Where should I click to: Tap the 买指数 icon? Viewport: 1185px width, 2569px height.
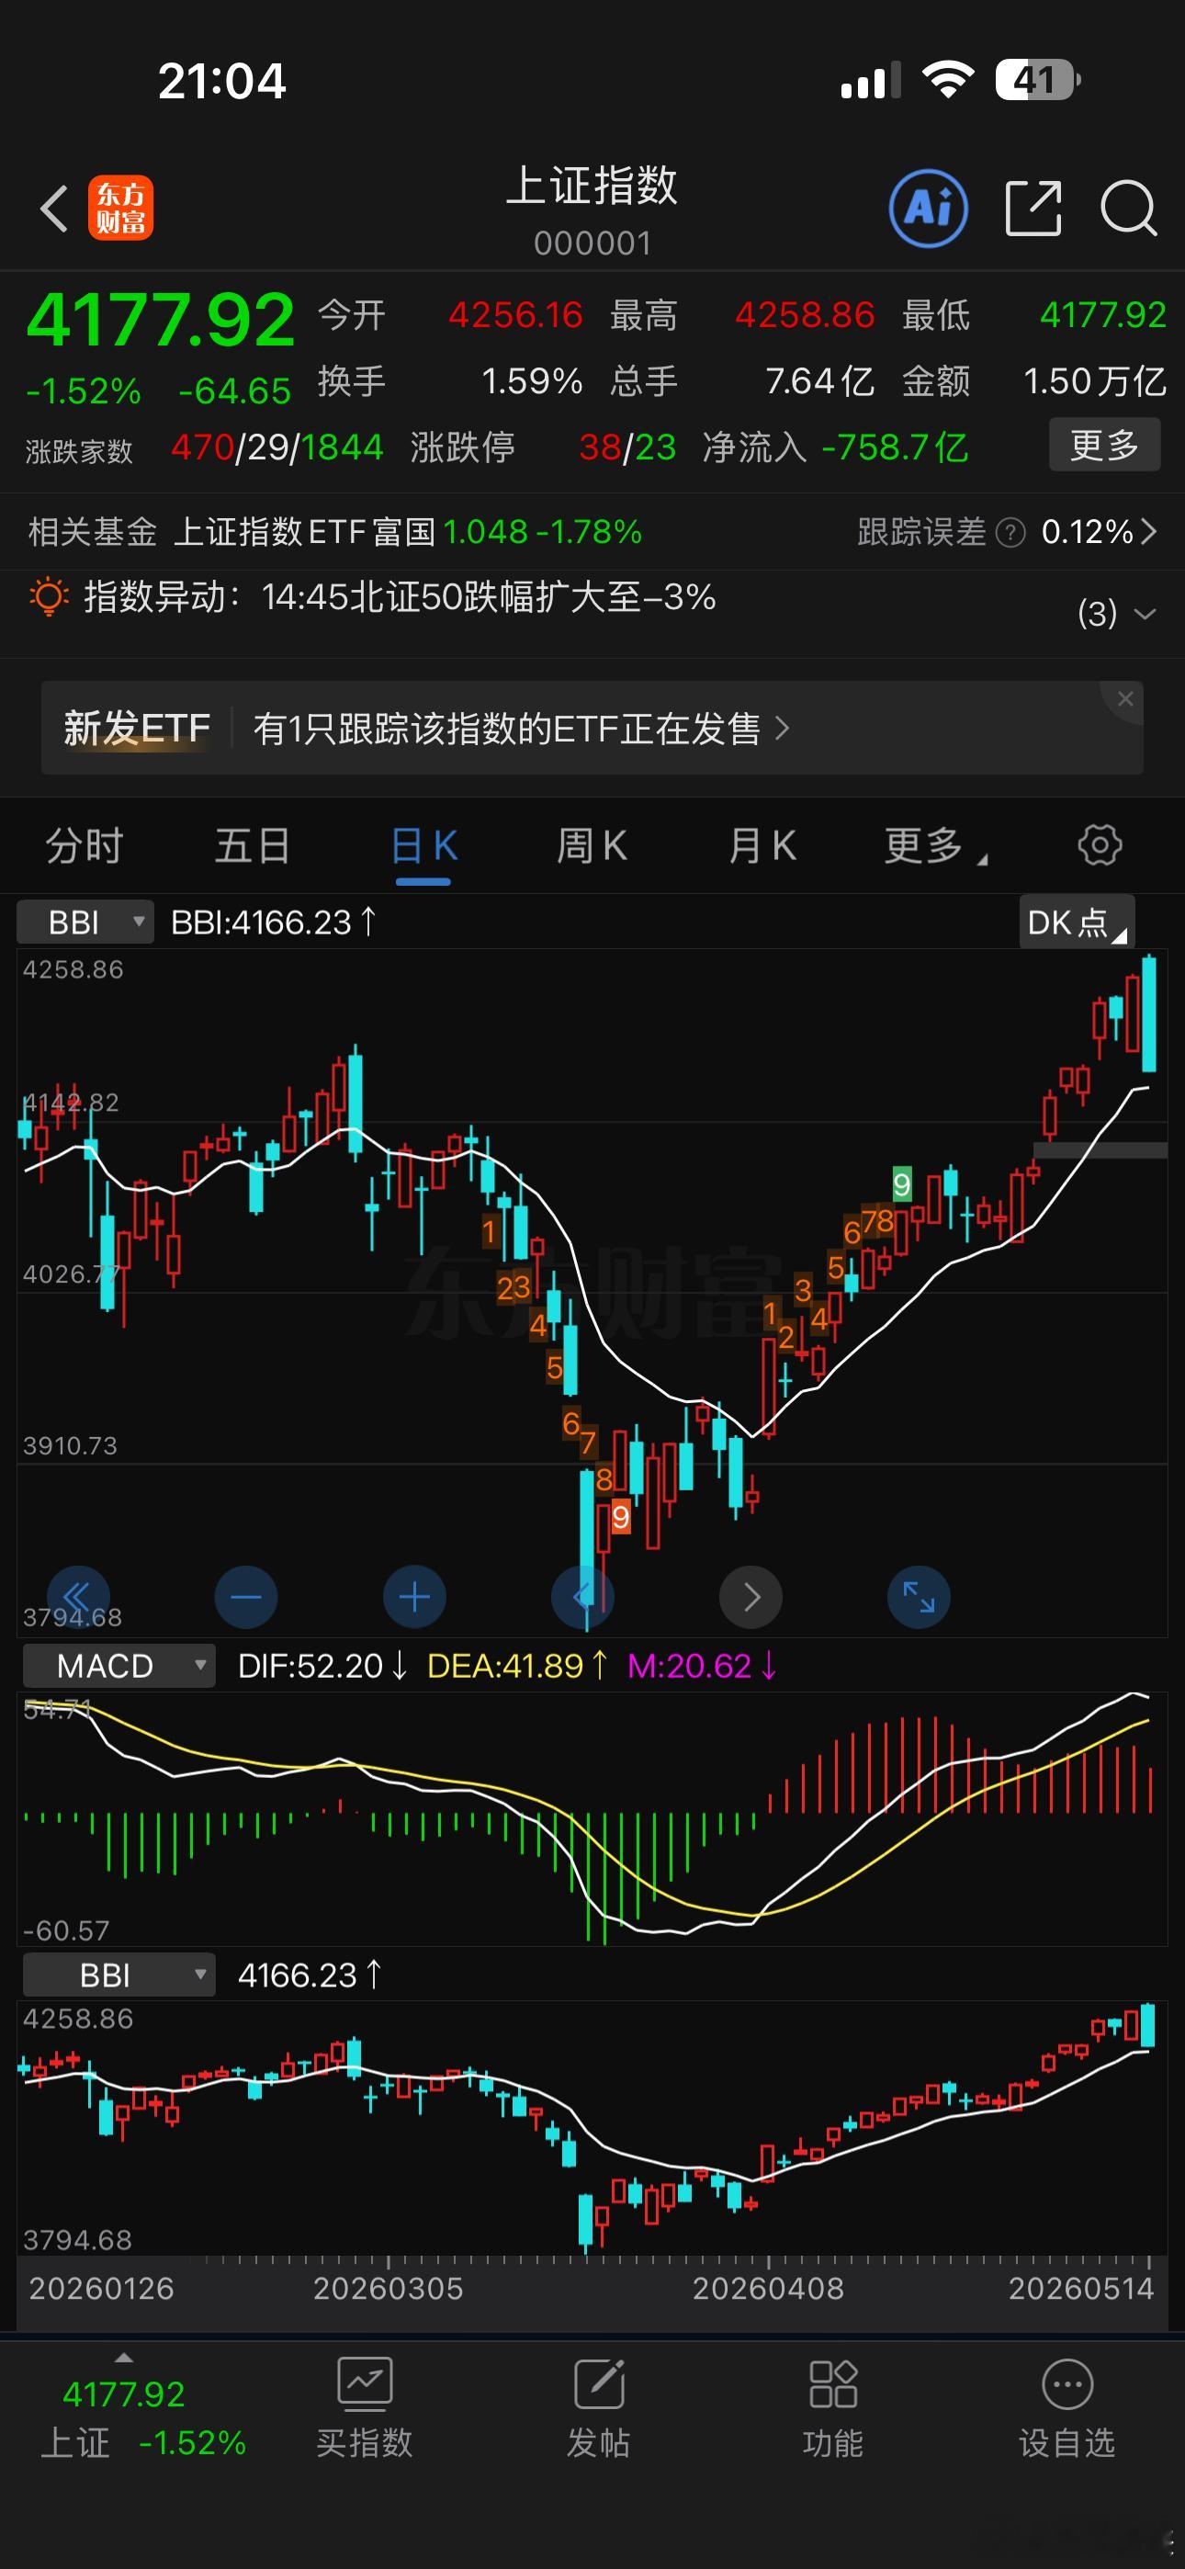click(x=364, y=2384)
